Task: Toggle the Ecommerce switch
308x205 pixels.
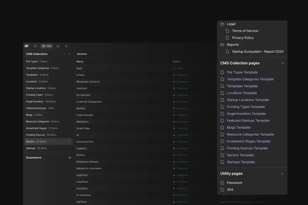Action: point(70,158)
